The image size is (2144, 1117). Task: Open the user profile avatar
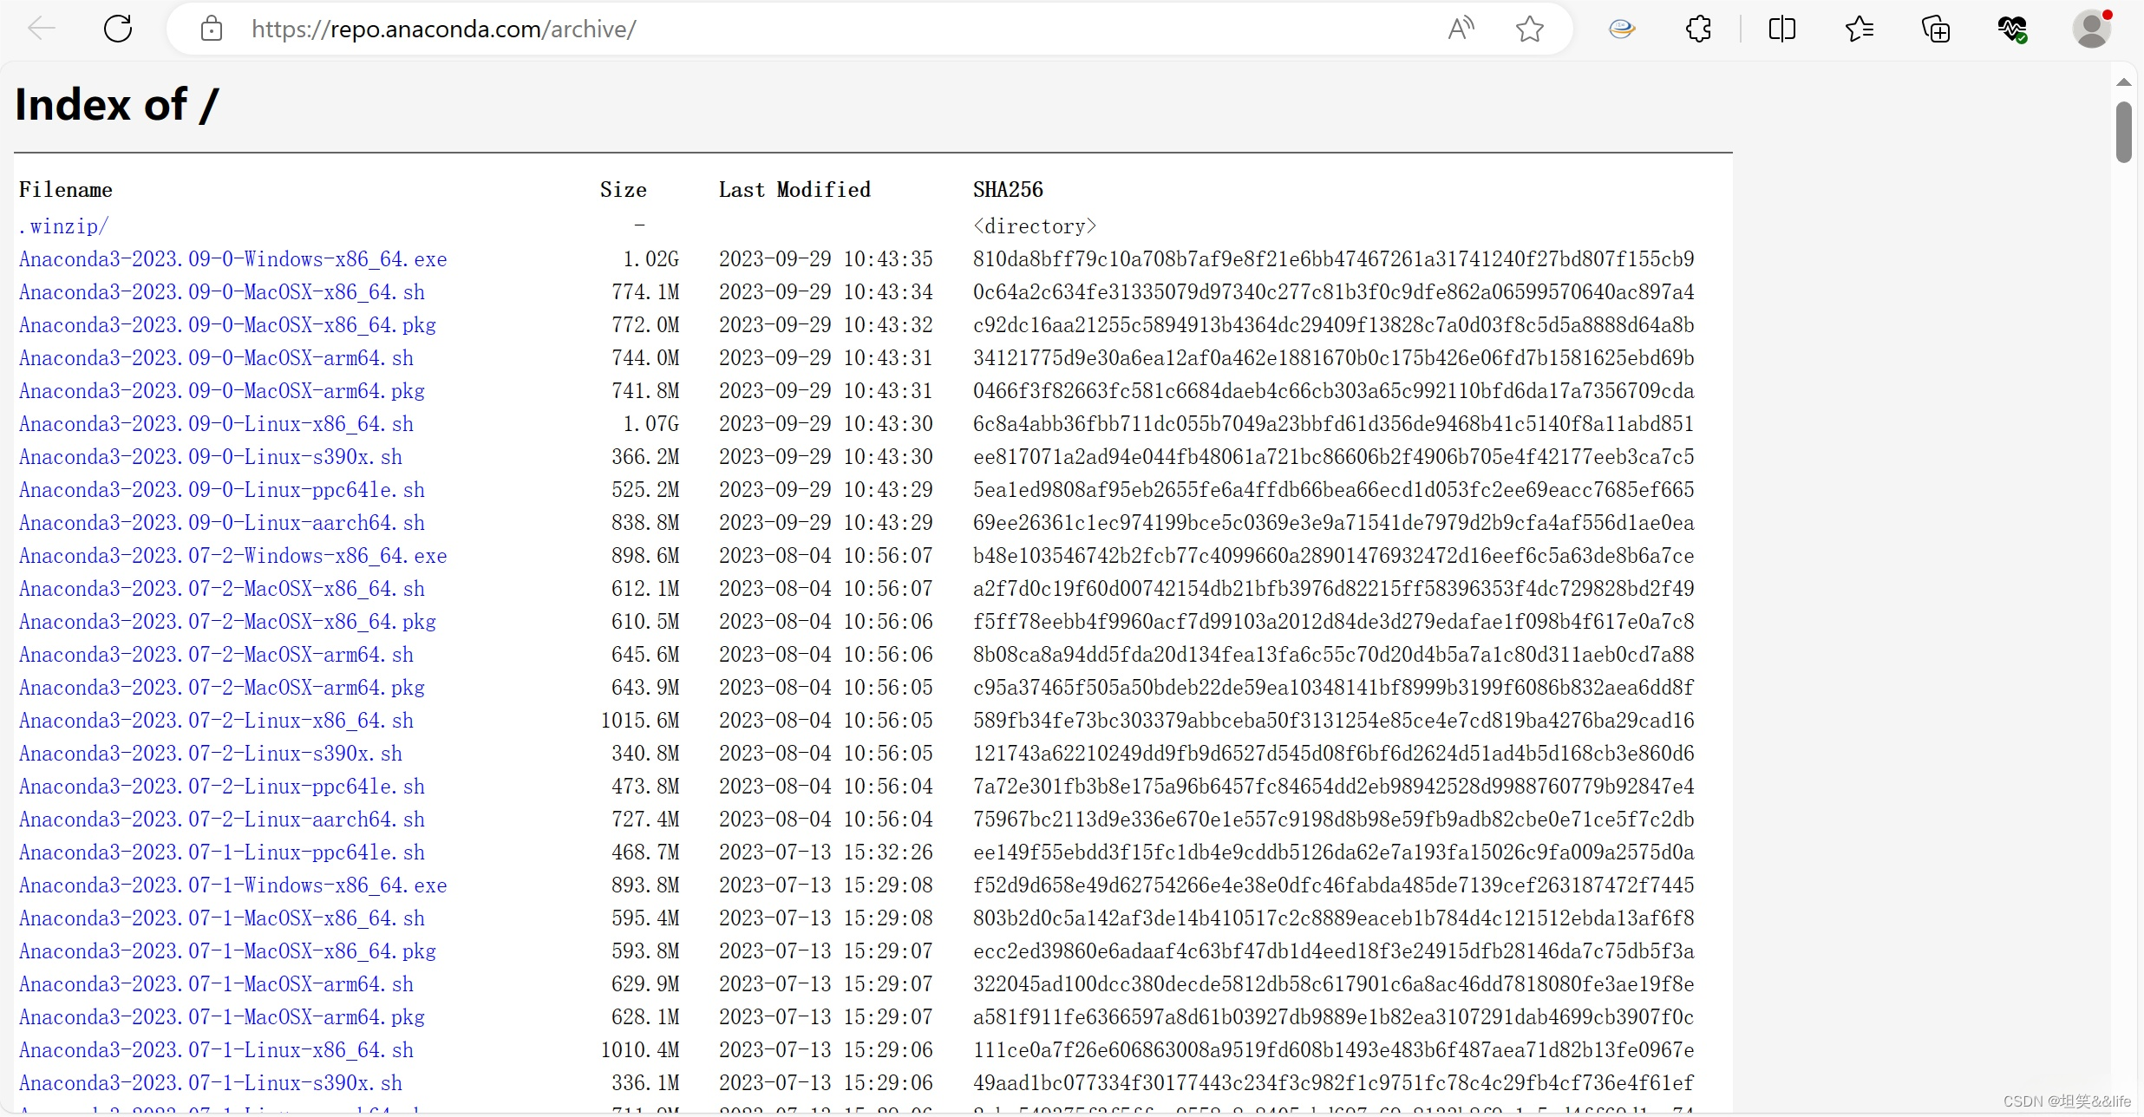coord(2091,29)
